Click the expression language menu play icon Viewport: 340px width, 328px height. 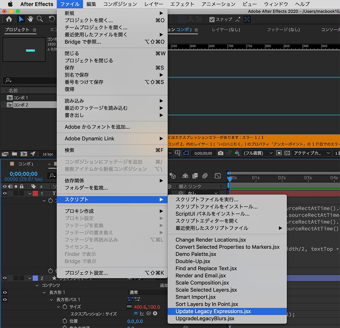point(155,313)
